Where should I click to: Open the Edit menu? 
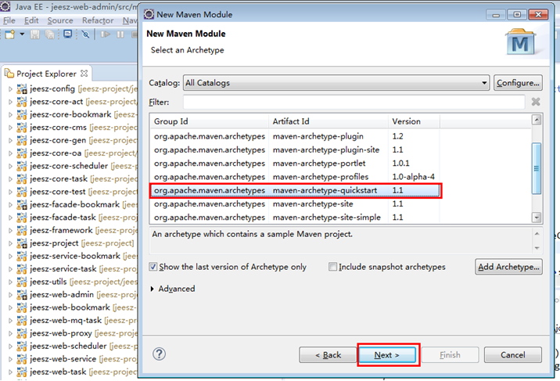coord(31,20)
